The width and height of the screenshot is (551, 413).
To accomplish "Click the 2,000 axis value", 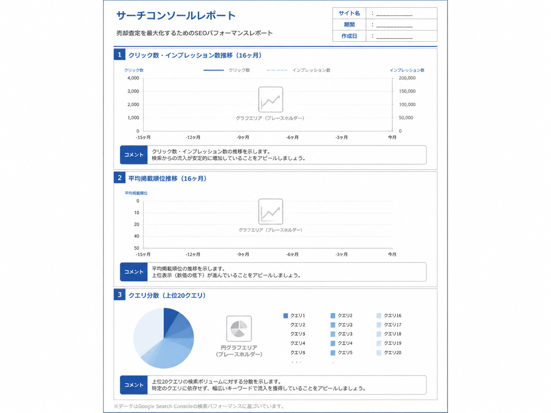I will click(x=133, y=105).
